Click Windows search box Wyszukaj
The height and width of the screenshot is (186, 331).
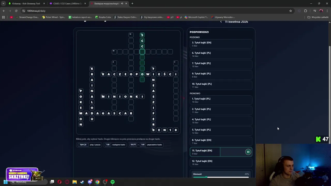28,182
